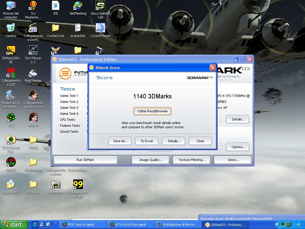Screen dimensions: 305x229
Task: Expand the Quick Launch overflow chevron
Action: (56, 223)
